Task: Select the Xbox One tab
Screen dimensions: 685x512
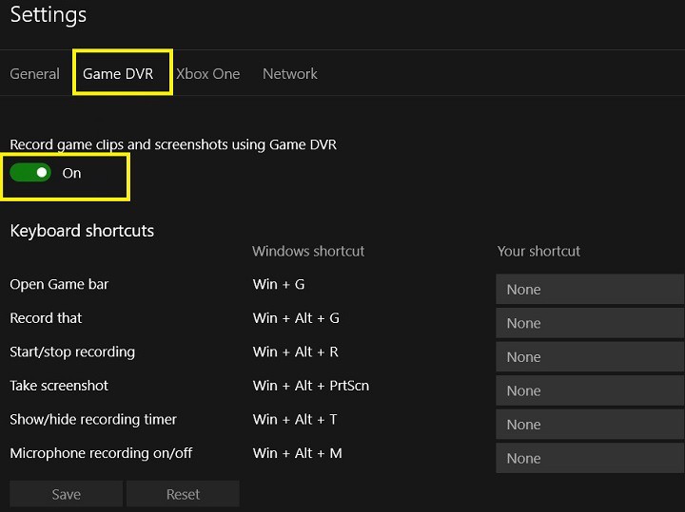Action: pyautogui.click(x=208, y=74)
